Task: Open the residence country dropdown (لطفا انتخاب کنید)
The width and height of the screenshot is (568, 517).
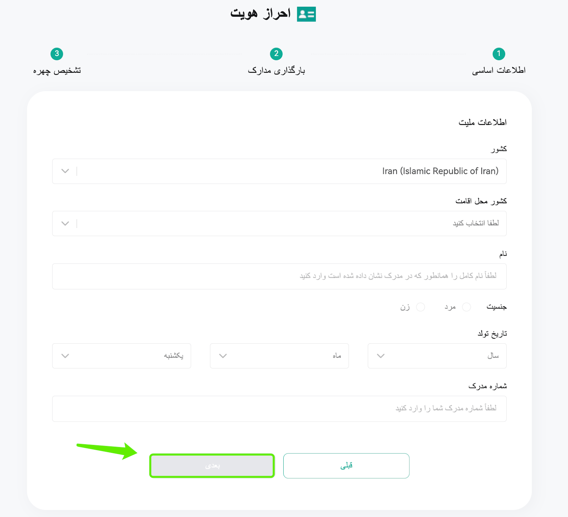Action: [x=279, y=223]
